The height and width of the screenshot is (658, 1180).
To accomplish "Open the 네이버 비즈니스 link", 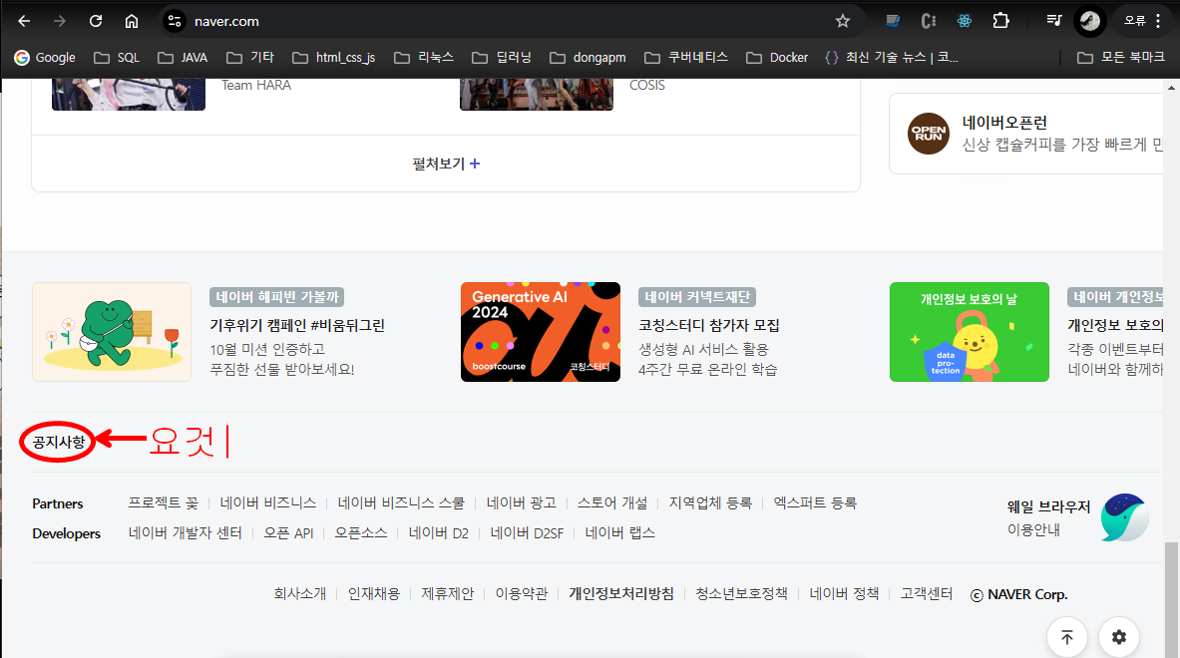I will pyautogui.click(x=268, y=502).
